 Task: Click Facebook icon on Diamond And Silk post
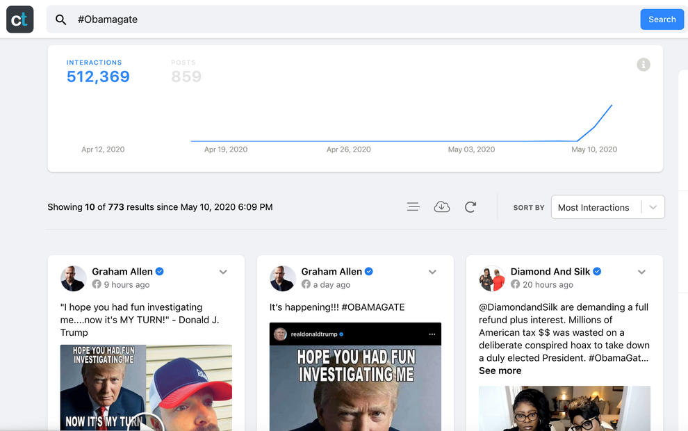pos(515,284)
